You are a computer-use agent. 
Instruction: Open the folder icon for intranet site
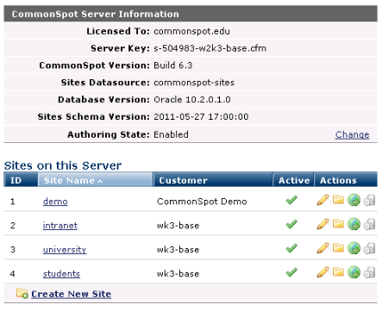click(x=338, y=223)
